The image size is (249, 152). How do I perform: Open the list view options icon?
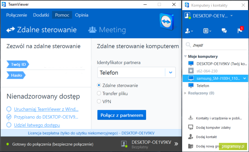(x=207, y=31)
